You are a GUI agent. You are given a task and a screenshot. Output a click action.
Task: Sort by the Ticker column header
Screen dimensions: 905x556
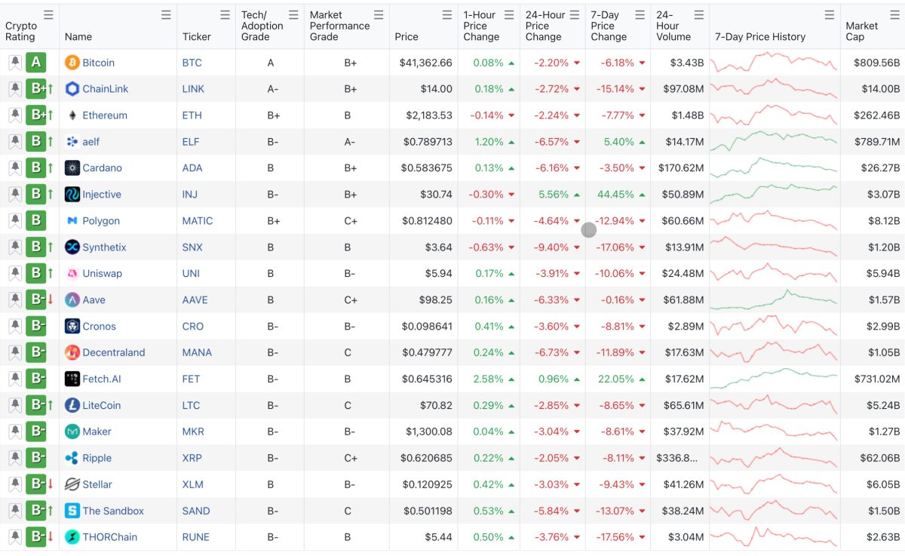click(197, 36)
